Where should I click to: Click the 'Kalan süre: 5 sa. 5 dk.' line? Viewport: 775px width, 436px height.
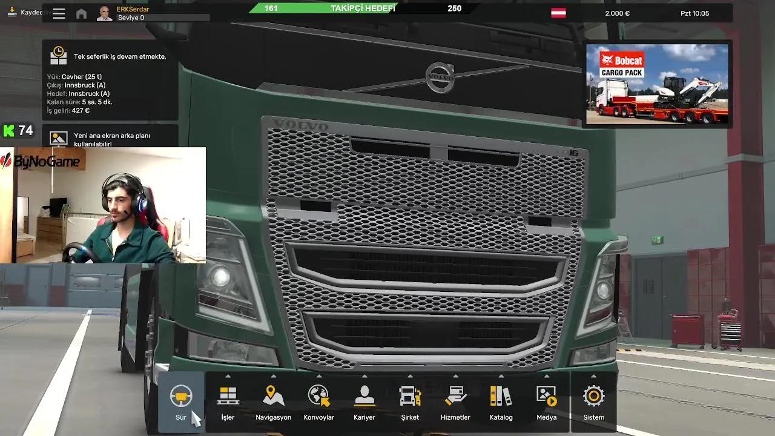pyautogui.click(x=79, y=102)
